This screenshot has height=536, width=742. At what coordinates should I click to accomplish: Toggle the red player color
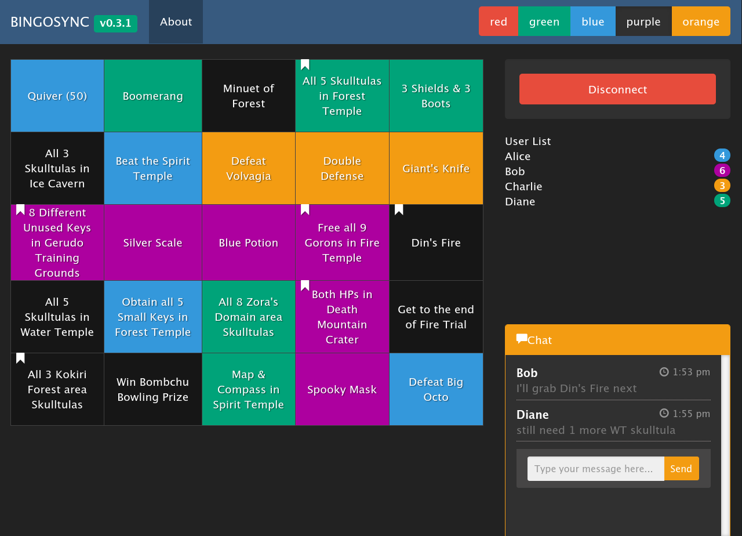(x=498, y=21)
